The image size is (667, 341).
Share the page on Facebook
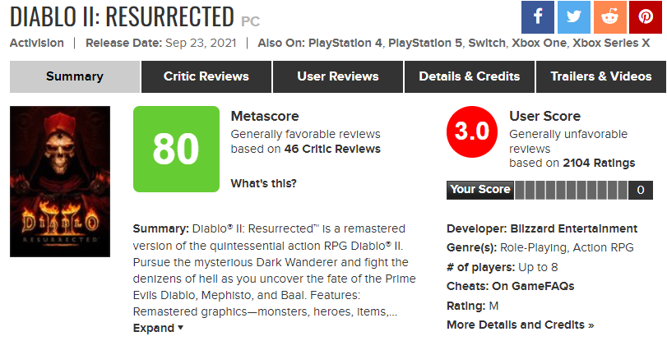(538, 17)
